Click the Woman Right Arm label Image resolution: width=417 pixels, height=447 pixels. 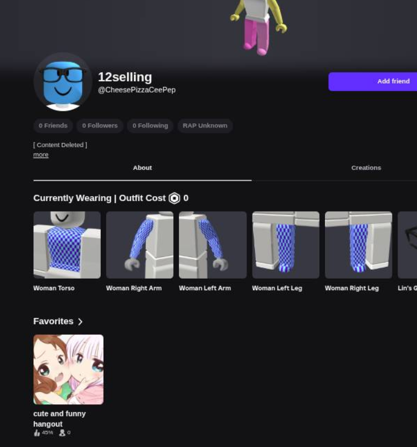click(134, 288)
